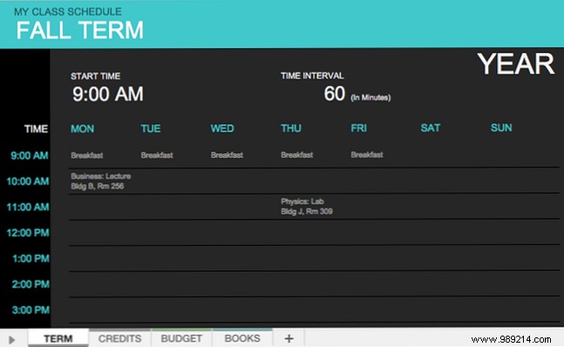Click the MY CLASS SCHEDULE subtitle

(68, 11)
